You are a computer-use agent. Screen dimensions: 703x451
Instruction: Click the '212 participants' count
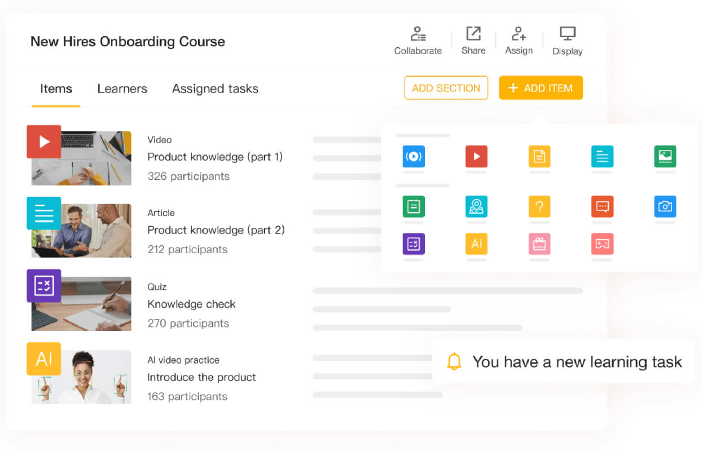click(x=187, y=250)
